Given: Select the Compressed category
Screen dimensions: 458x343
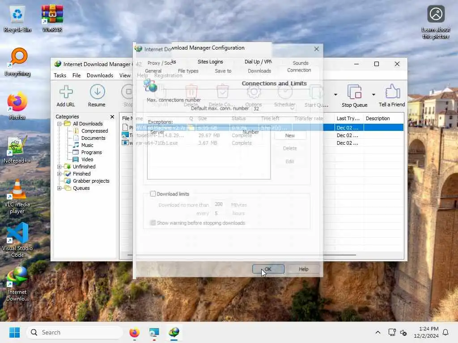Looking at the screenshot, I should [x=95, y=131].
